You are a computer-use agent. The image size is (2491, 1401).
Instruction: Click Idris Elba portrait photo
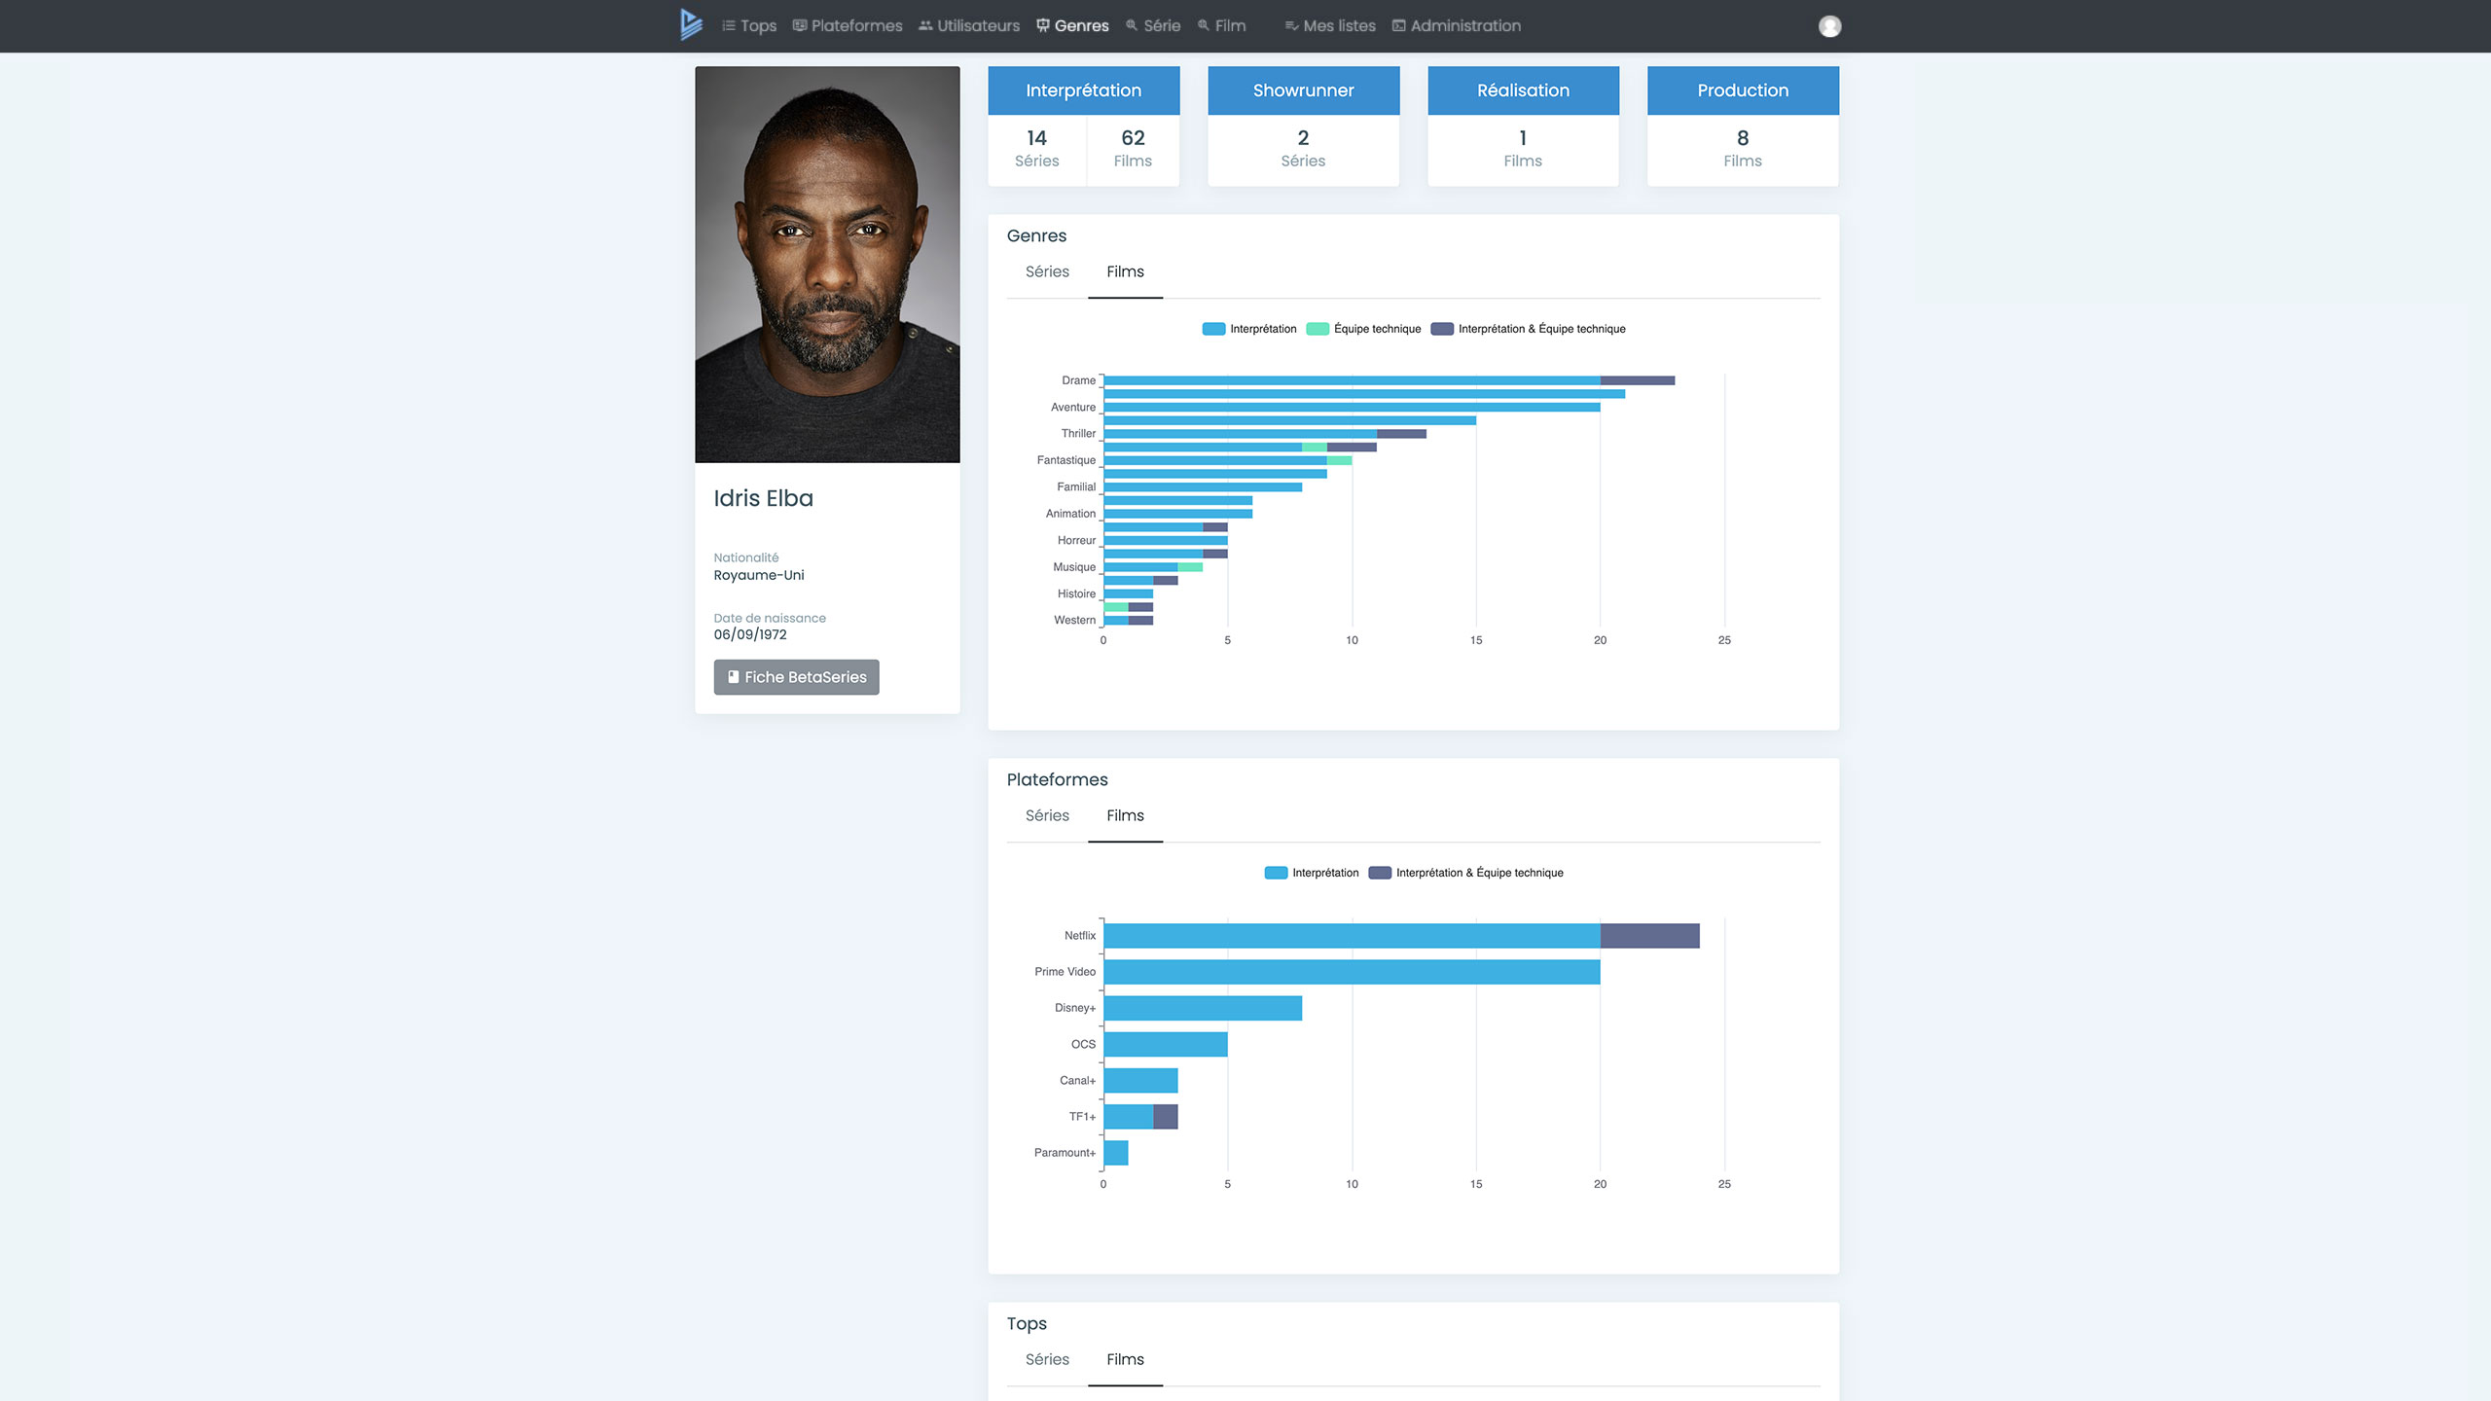[x=827, y=265]
